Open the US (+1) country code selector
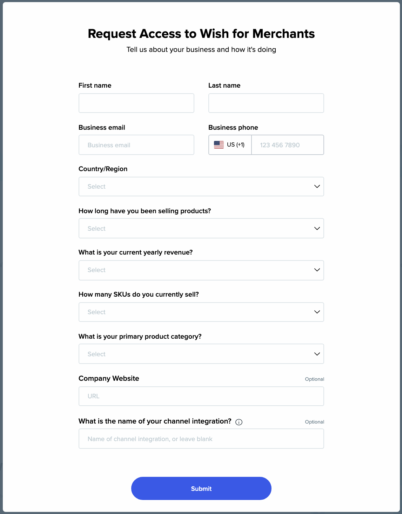Viewport: 402px width, 514px height. [230, 145]
